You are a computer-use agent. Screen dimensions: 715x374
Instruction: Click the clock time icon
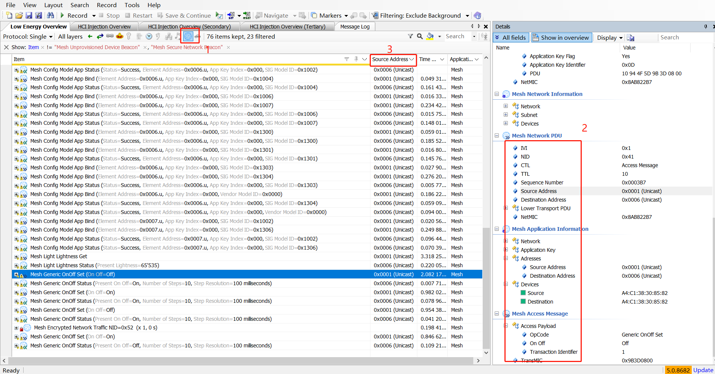[149, 36]
